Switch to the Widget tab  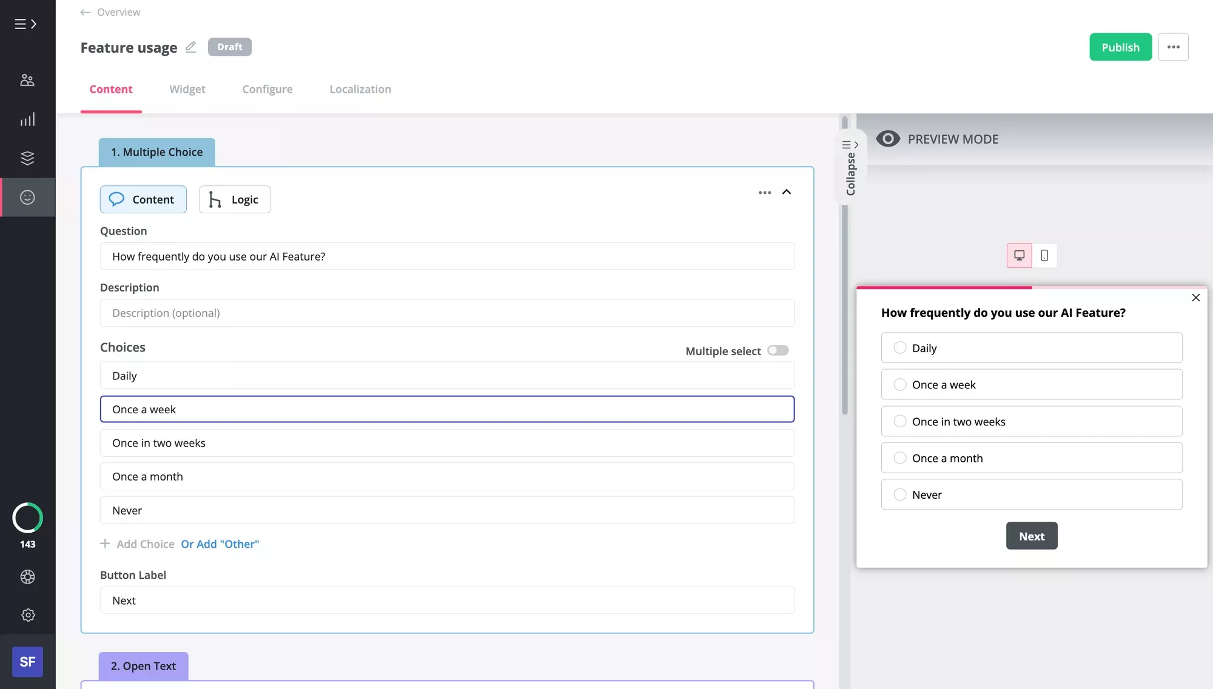pos(187,89)
